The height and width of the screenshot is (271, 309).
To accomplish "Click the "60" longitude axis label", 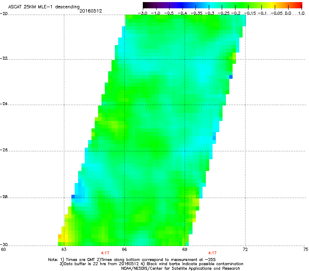I will click(x=3, y=250).
